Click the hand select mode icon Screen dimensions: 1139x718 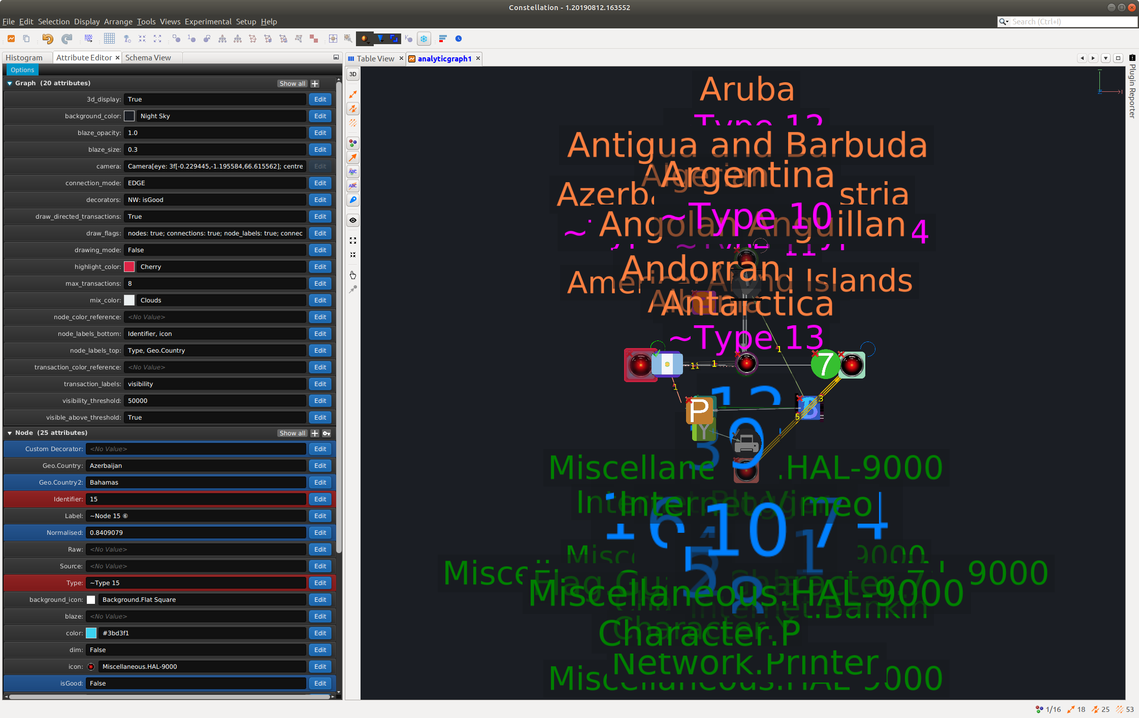pos(352,275)
